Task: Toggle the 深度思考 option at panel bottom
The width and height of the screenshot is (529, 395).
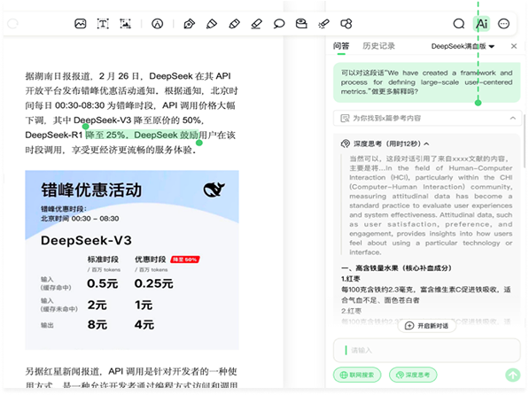Action: [x=413, y=375]
